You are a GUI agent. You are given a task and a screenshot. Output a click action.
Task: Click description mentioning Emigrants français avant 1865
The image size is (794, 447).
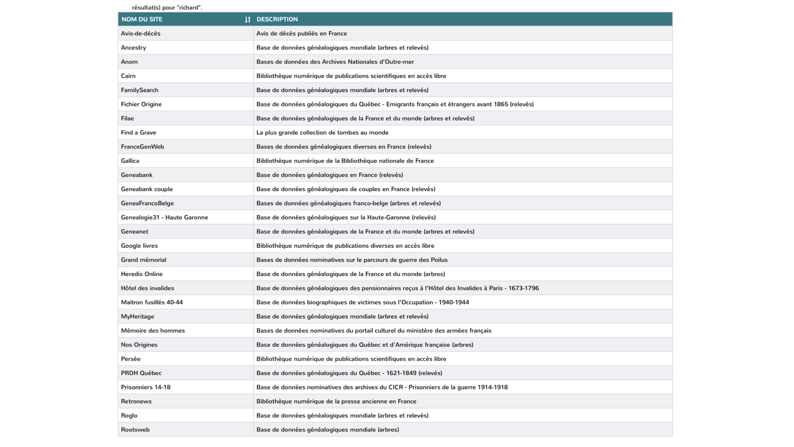[x=395, y=104]
